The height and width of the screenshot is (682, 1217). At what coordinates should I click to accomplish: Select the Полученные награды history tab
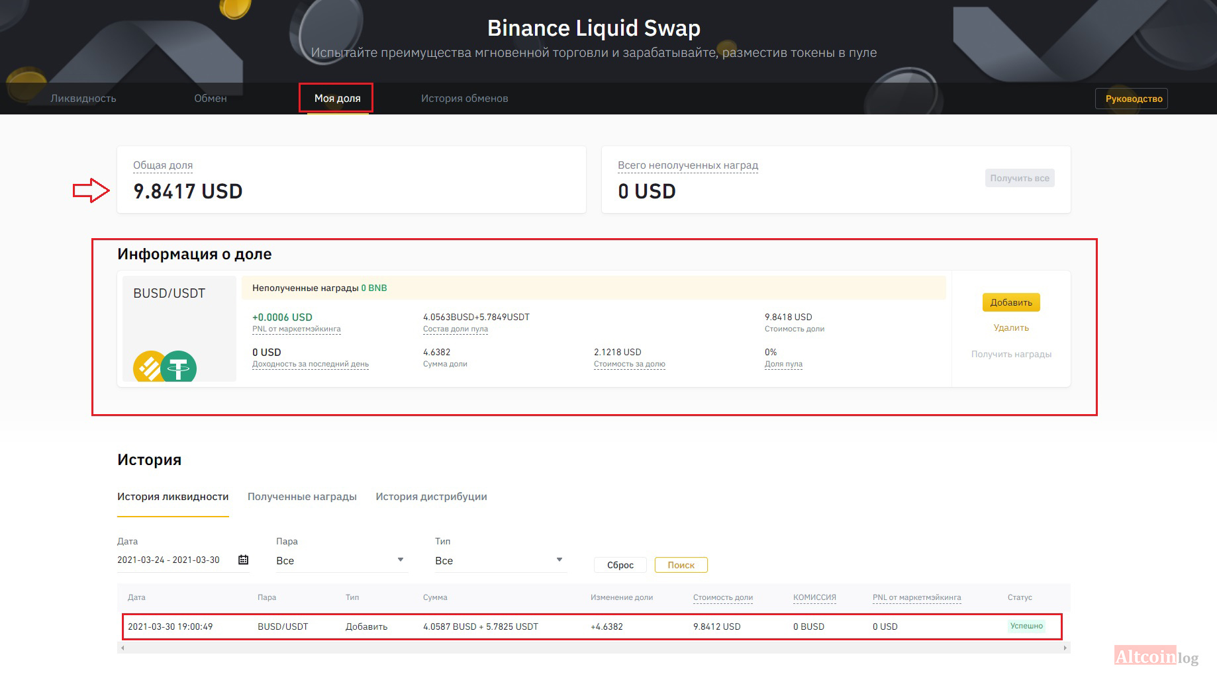click(x=302, y=497)
